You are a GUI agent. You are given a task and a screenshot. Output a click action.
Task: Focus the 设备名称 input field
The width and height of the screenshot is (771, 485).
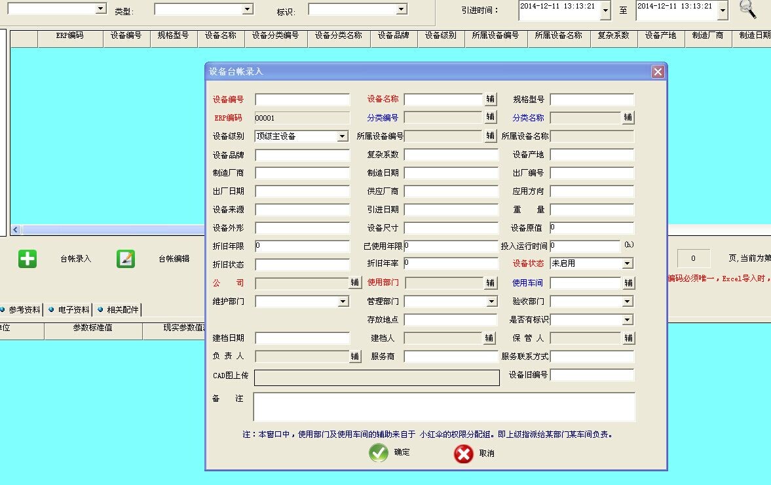tap(443, 99)
